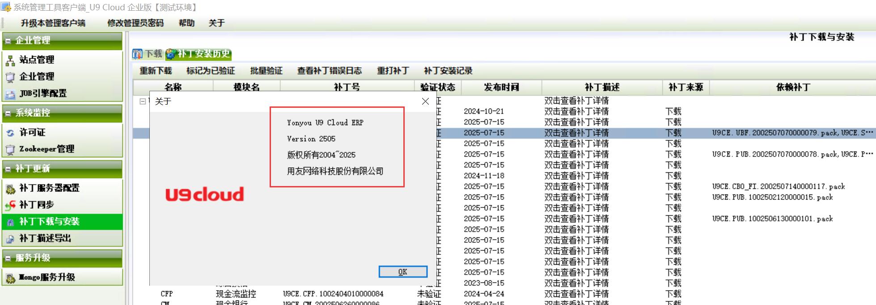Close the 关于 dialog with the X
This screenshot has height=305, width=876.
click(x=426, y=102)
